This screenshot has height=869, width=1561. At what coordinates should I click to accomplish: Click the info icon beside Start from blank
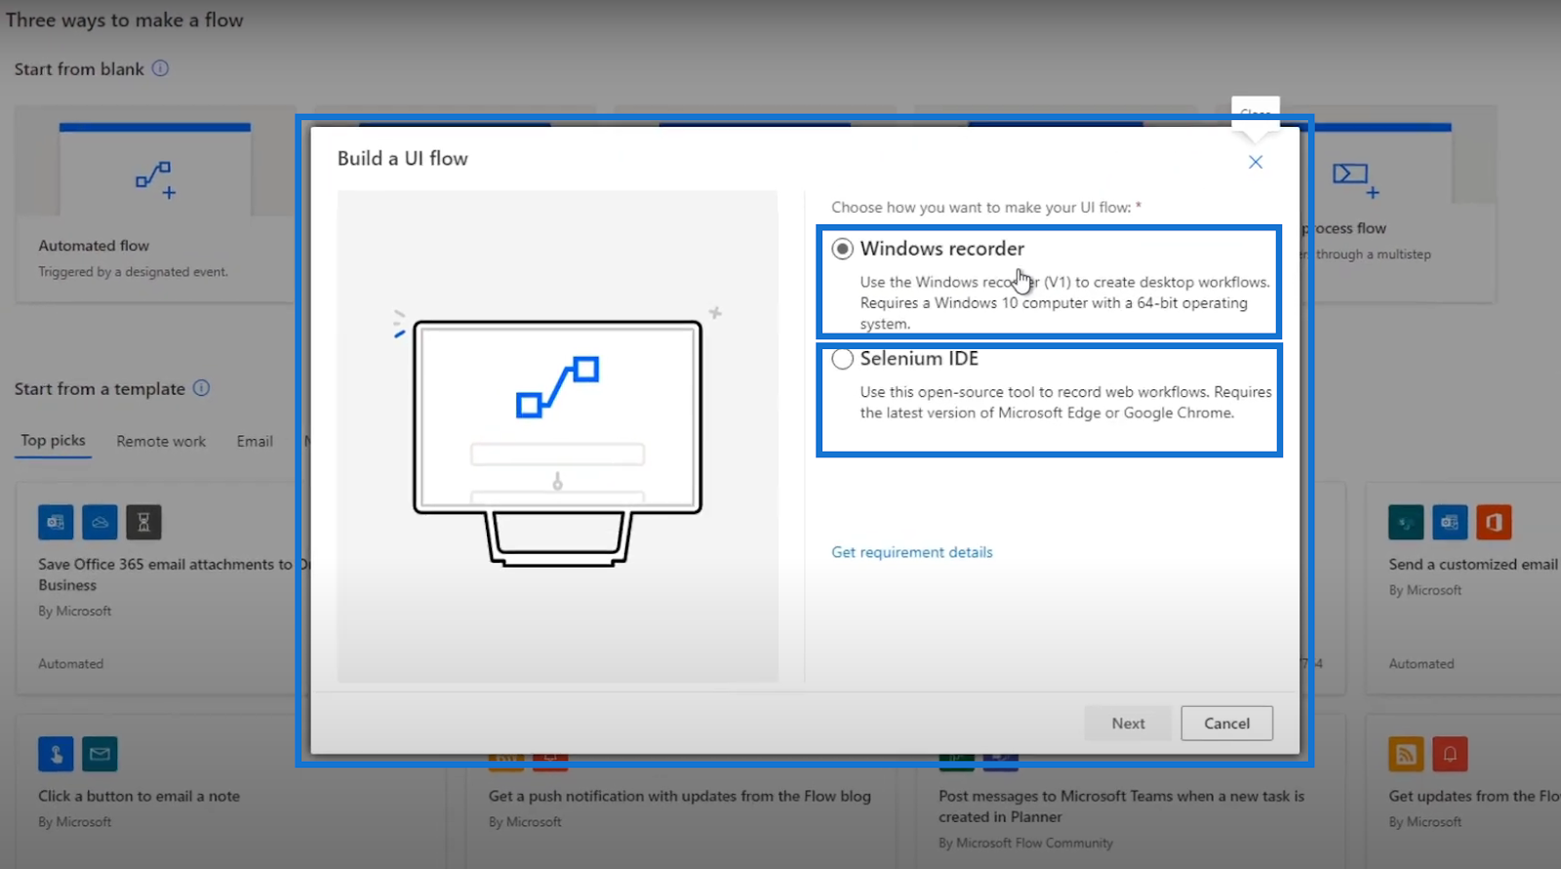coord(160,68)
